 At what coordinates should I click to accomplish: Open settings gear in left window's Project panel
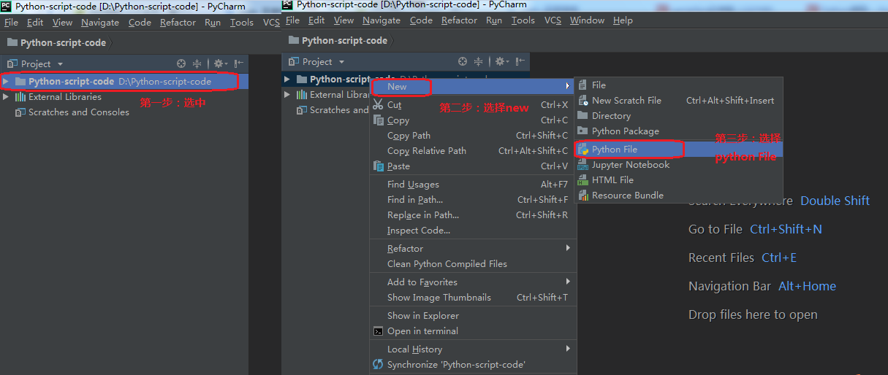pos(220,64)
